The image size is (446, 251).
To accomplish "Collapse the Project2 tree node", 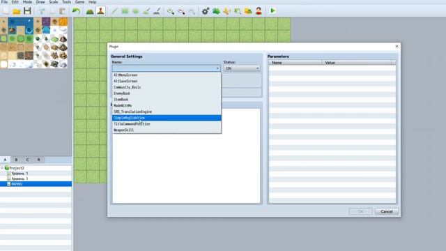I will pos(2,168).
